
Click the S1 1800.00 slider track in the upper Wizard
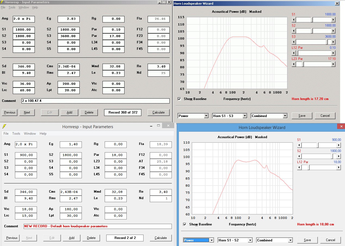pos(313,20)
